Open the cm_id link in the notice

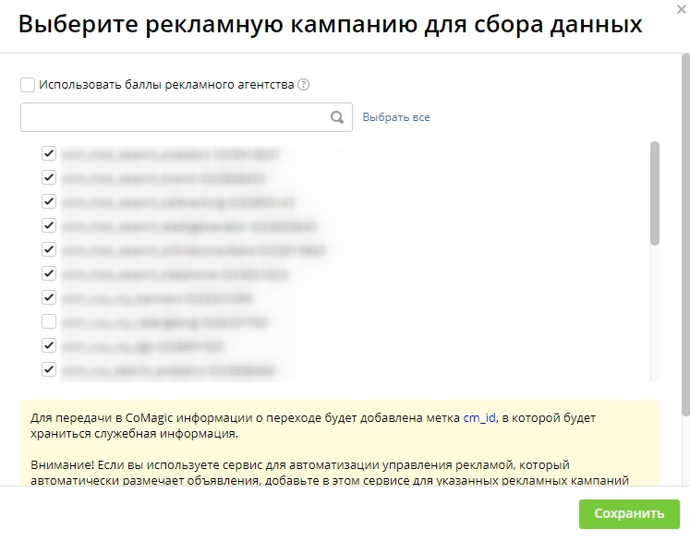(479, 417)
